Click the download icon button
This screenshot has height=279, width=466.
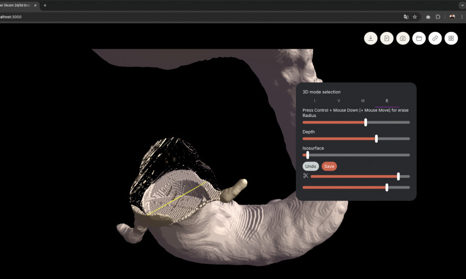[371, 38]
